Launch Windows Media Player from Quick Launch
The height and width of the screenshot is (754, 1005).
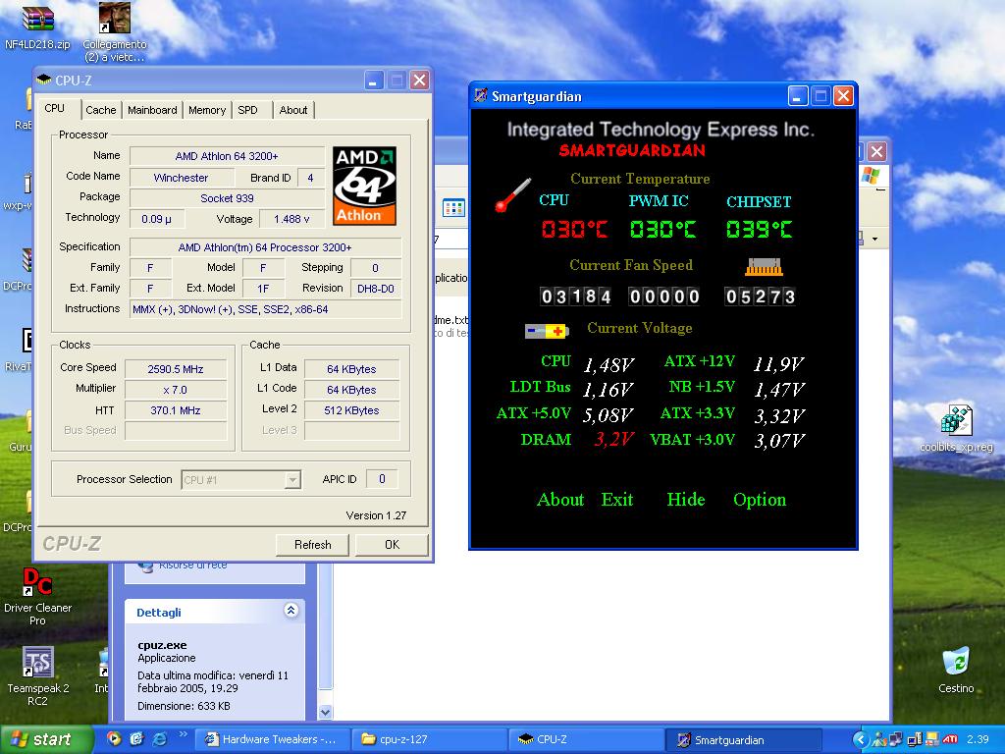click(x=114, y=739)
